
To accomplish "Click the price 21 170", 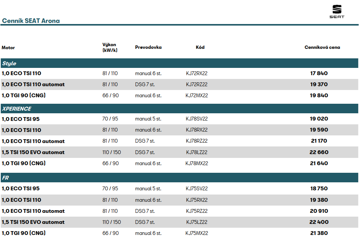I will (319, 141).
